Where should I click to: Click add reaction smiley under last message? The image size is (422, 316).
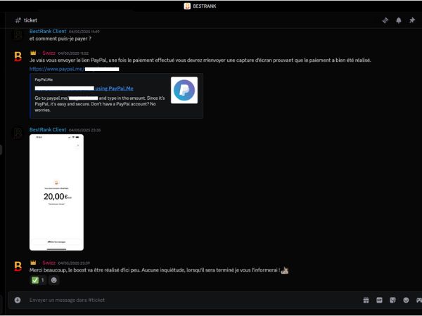[x=54, y=280]
